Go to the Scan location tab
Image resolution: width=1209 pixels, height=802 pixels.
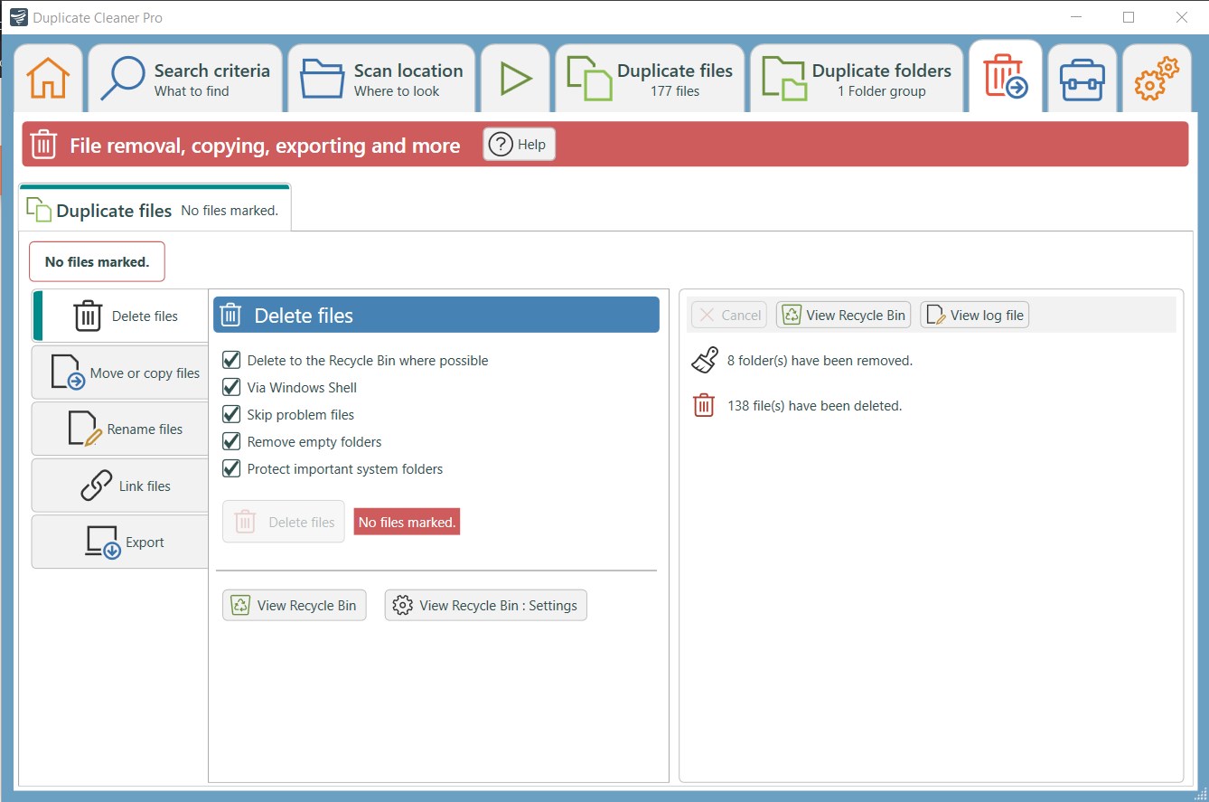(x=381, y=79)
